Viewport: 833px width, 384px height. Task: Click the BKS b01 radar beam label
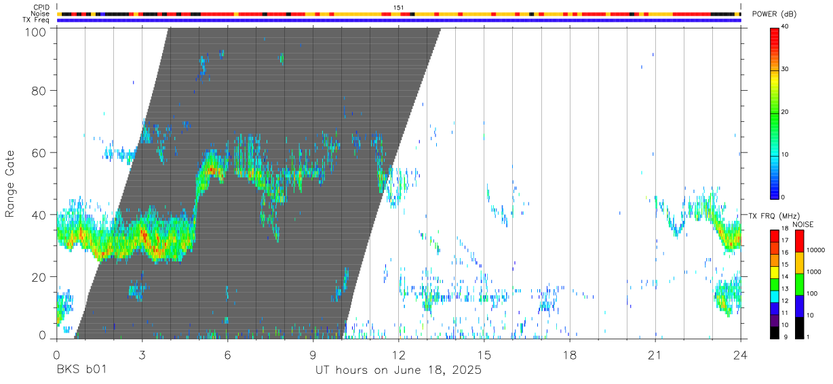tap(81, 370)
